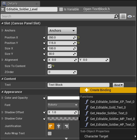
Task: Reset Position Y to default value
Action: coord(79,43)
